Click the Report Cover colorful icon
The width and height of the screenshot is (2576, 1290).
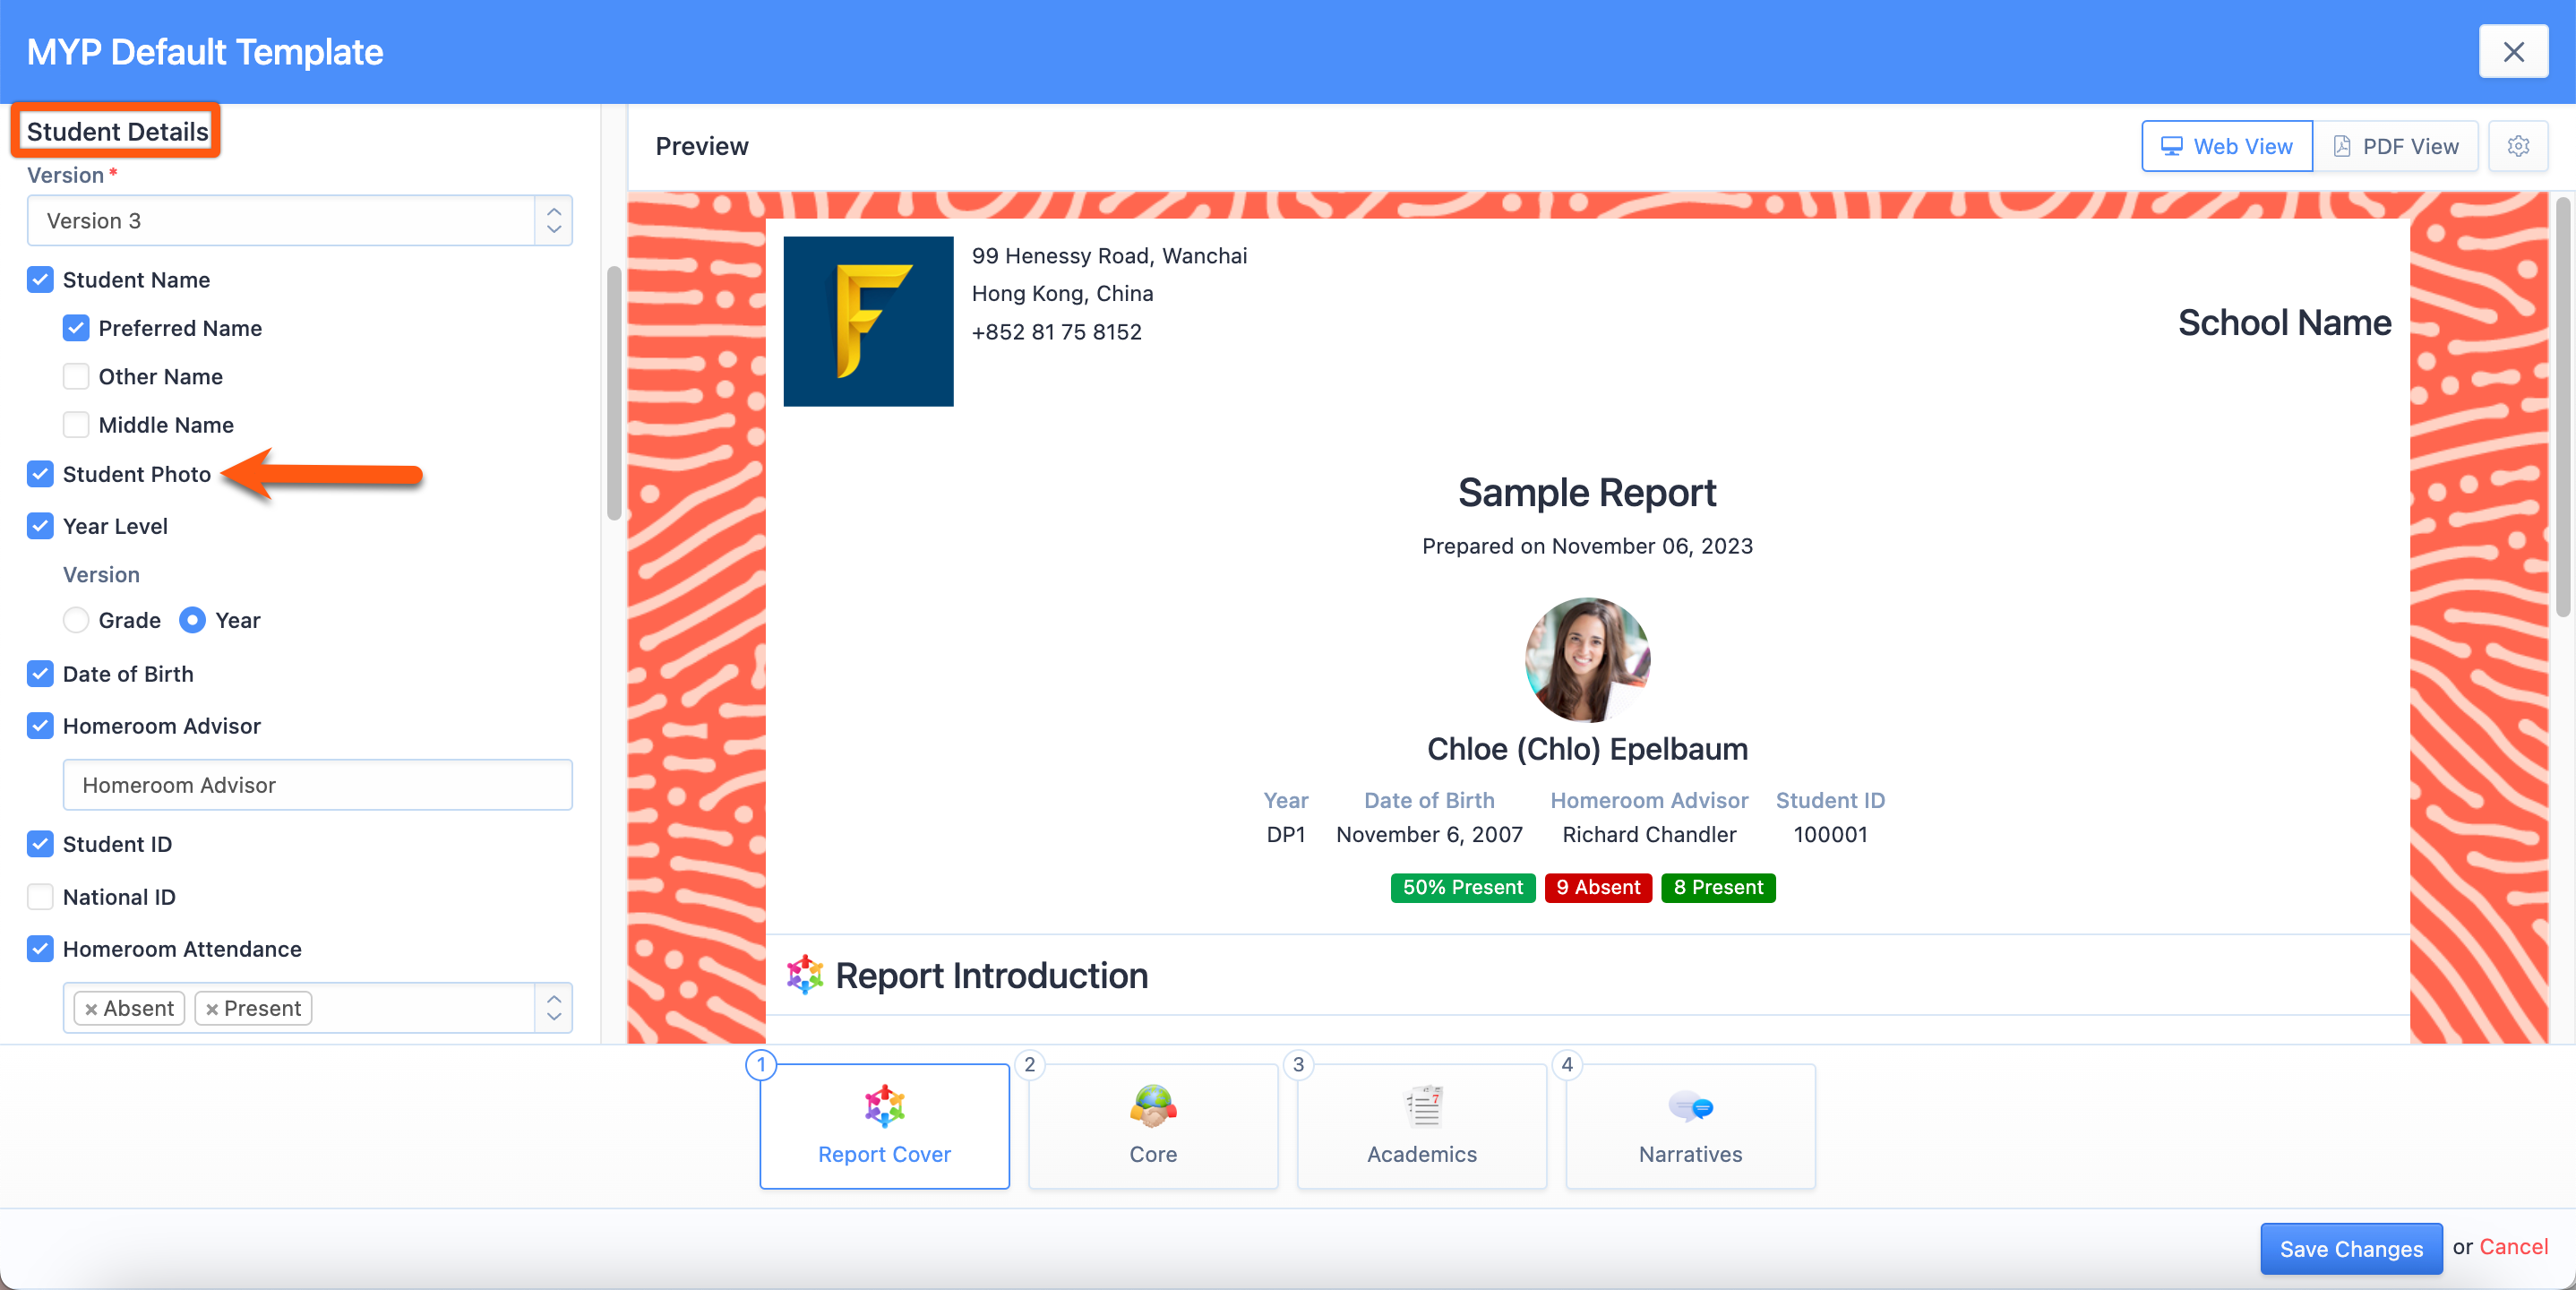click(x=884, y=1105)
